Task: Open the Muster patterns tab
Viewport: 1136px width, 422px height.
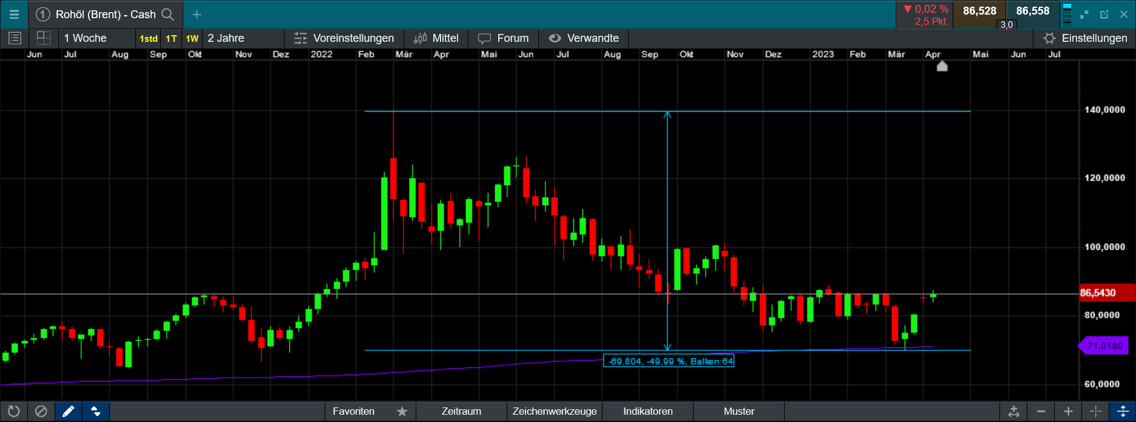Action: 739,412
